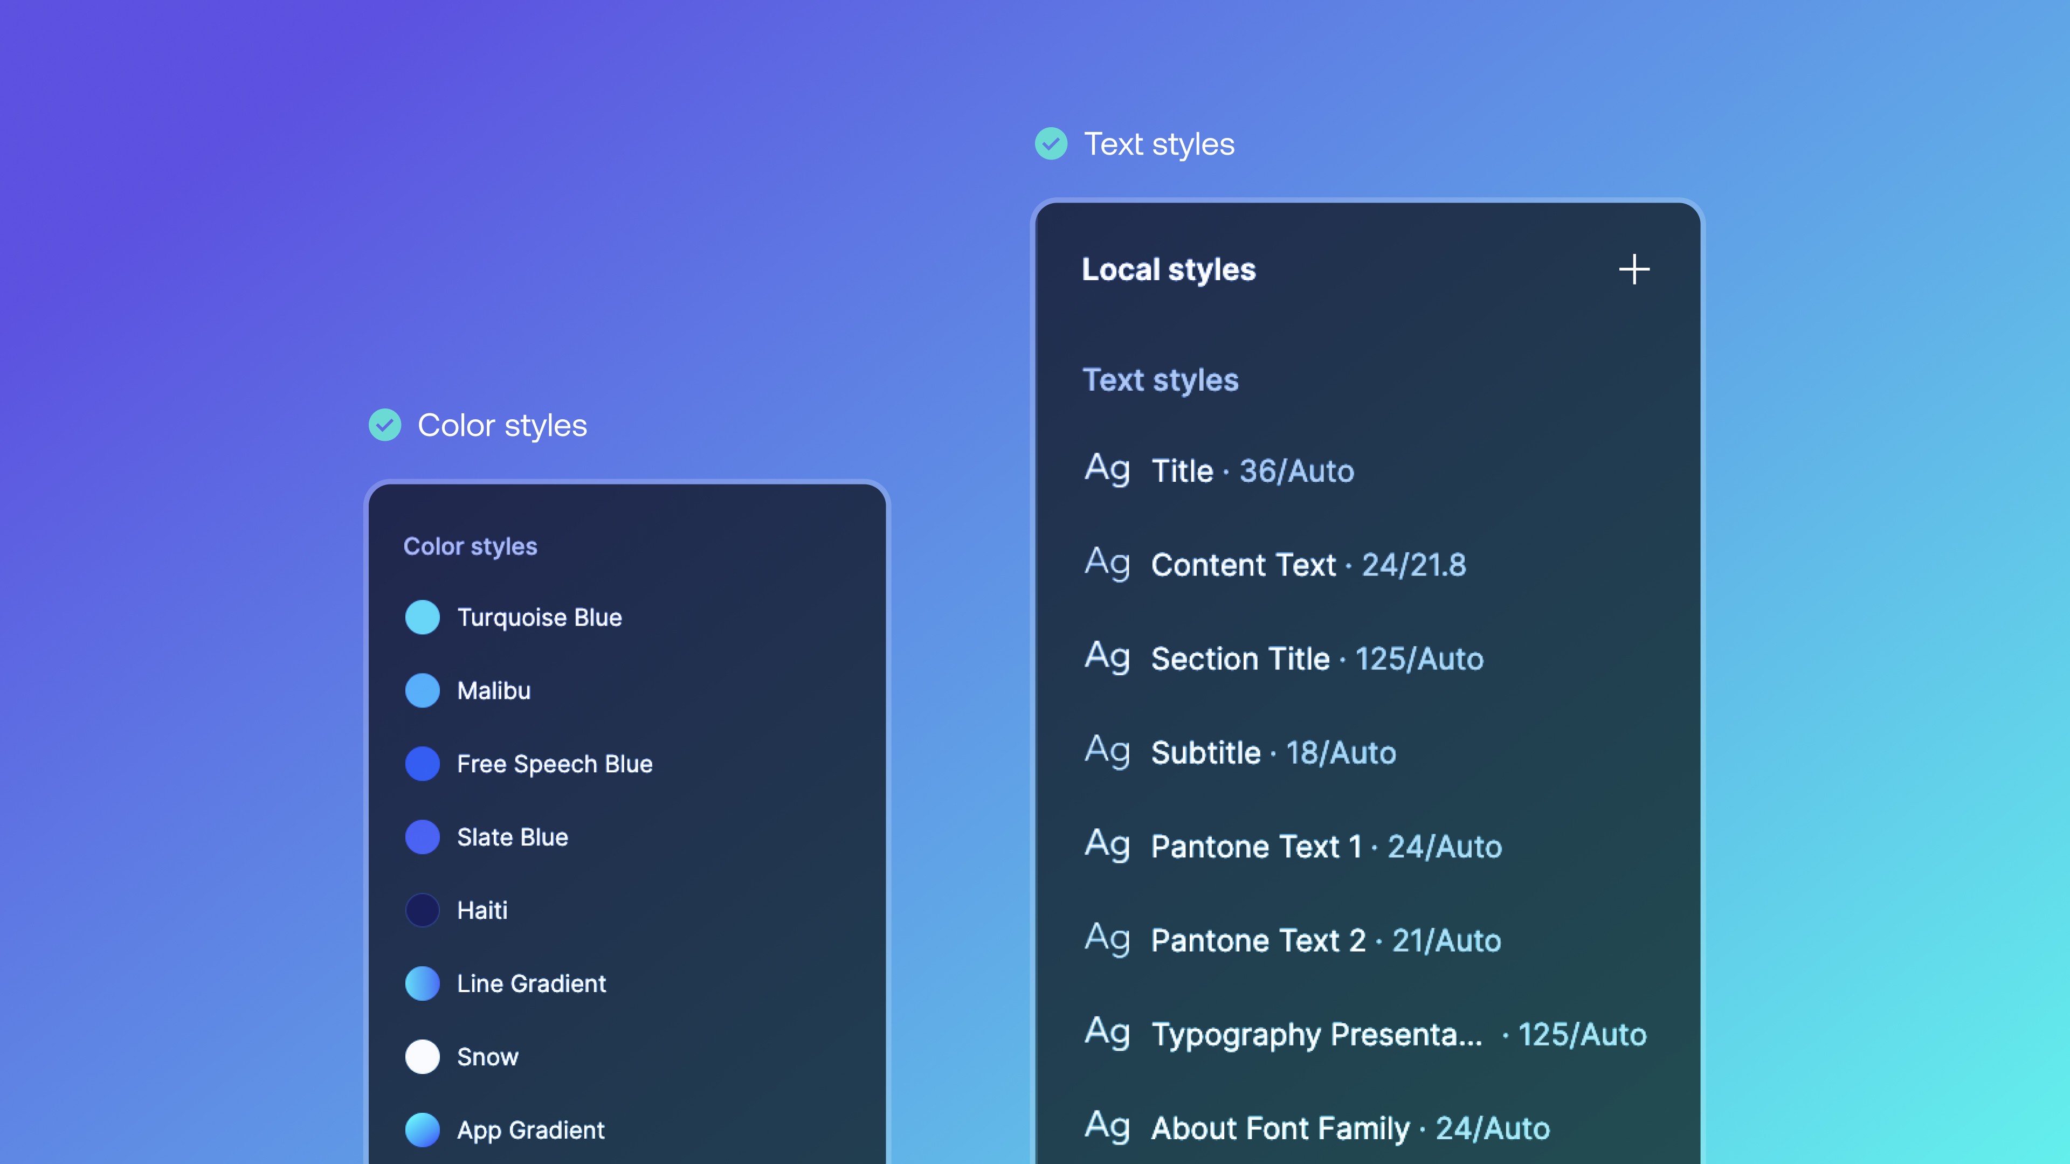Viewport: 2070px width, 1164px height.
Task: Click the Ag icon for Pantone Text 1
Action: pyautogui.click(x=1107, y=845)
